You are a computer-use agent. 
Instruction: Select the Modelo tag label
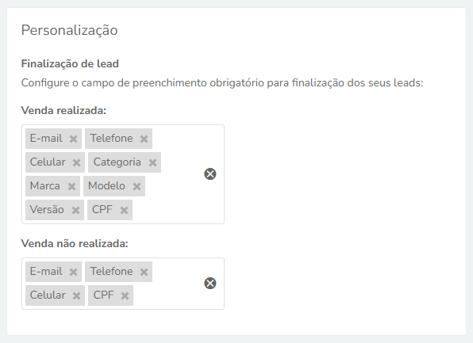pyautogui.click(x=106, y=186)
